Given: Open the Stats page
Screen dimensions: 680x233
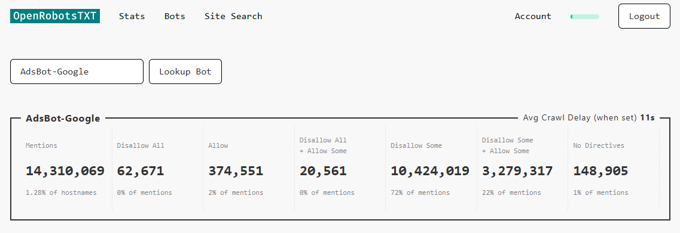Looking at the screenshot, I should 132,17.
